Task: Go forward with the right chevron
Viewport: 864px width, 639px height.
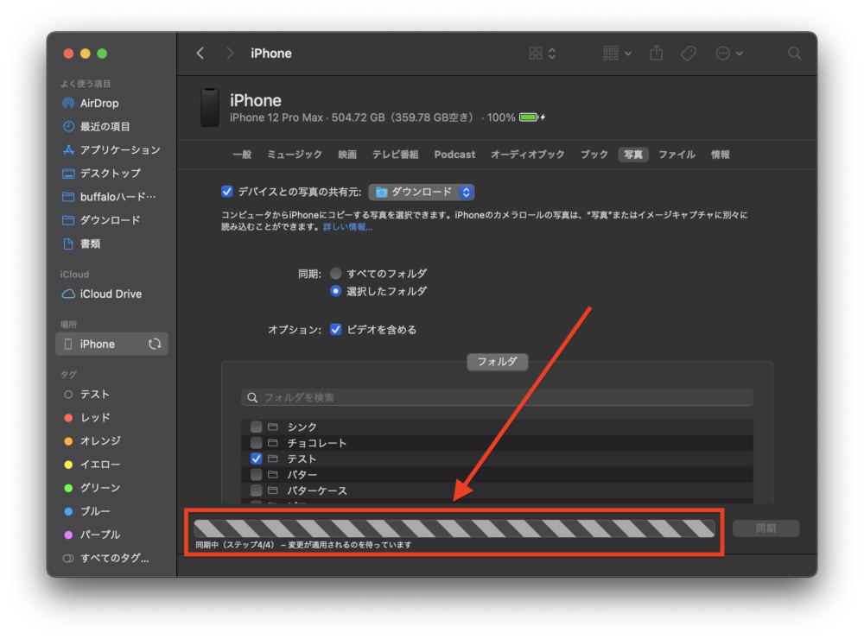Action: [x=230, y=54]
